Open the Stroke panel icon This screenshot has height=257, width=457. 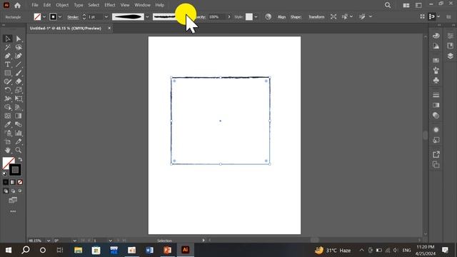pos(436,95)
